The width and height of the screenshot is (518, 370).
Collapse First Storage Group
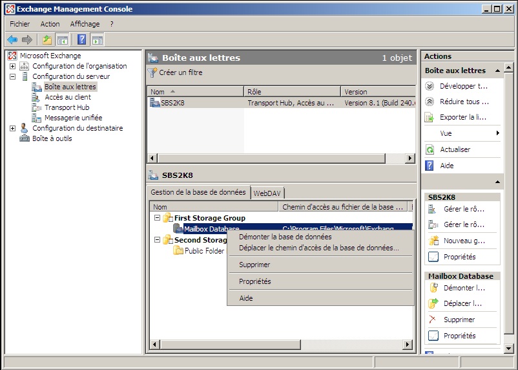tap(157, 218)
